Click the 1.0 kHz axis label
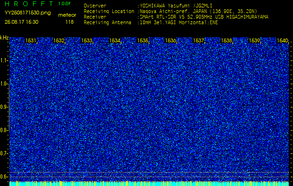The image size is (293, 186). [3, 84]
